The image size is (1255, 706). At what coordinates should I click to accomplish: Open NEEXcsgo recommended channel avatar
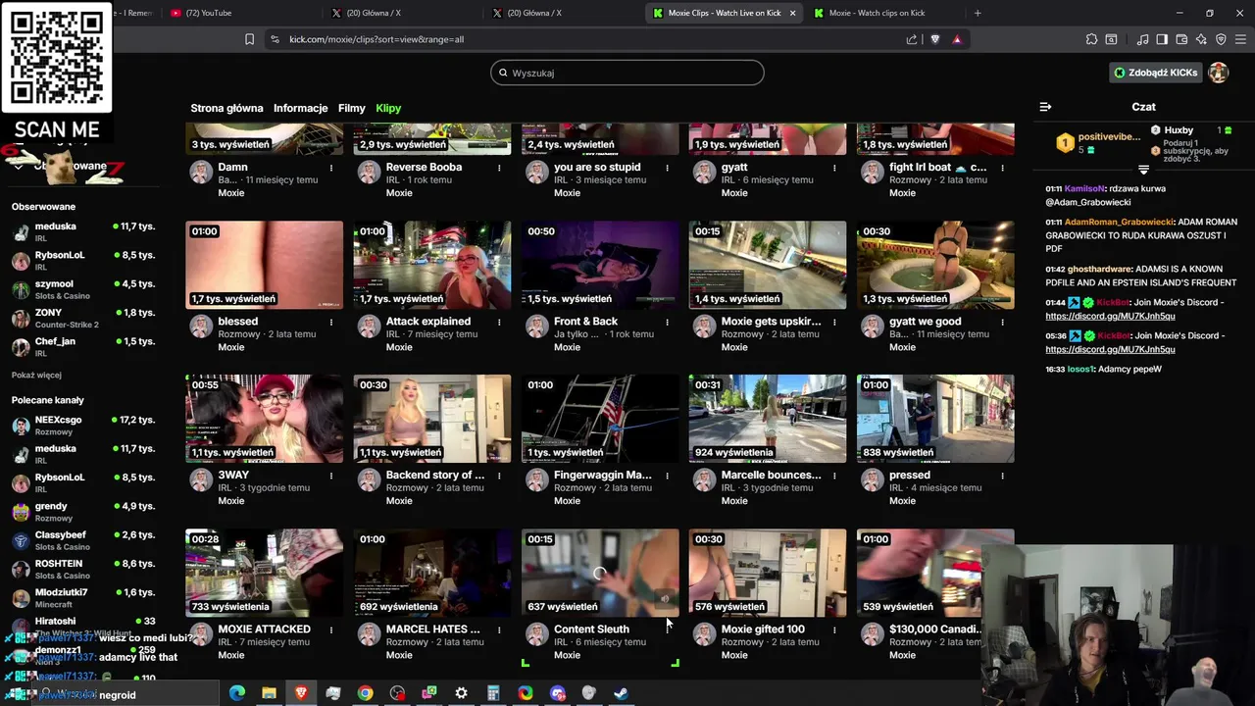pos(21,426)
